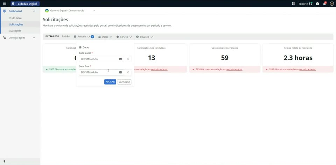
Task: Clear the Data inicial field
Action: [128, 59]
